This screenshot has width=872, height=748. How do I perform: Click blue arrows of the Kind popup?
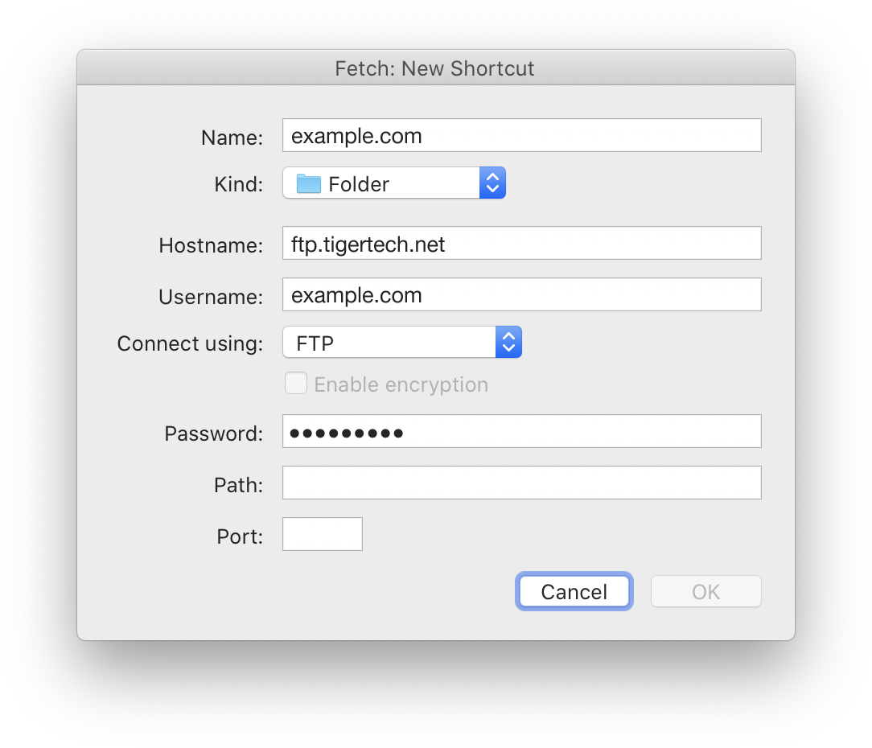[492, 183]
